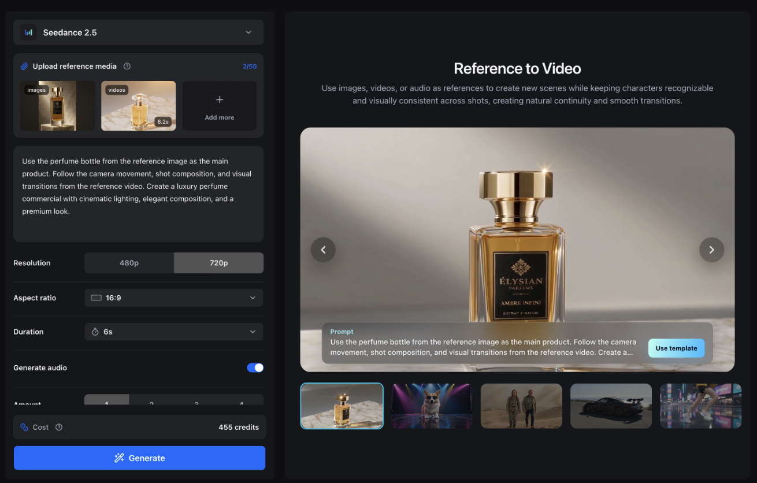757x483 pixels.
Task: Choose 720p resolution
Action: click(x=219, y=263)
